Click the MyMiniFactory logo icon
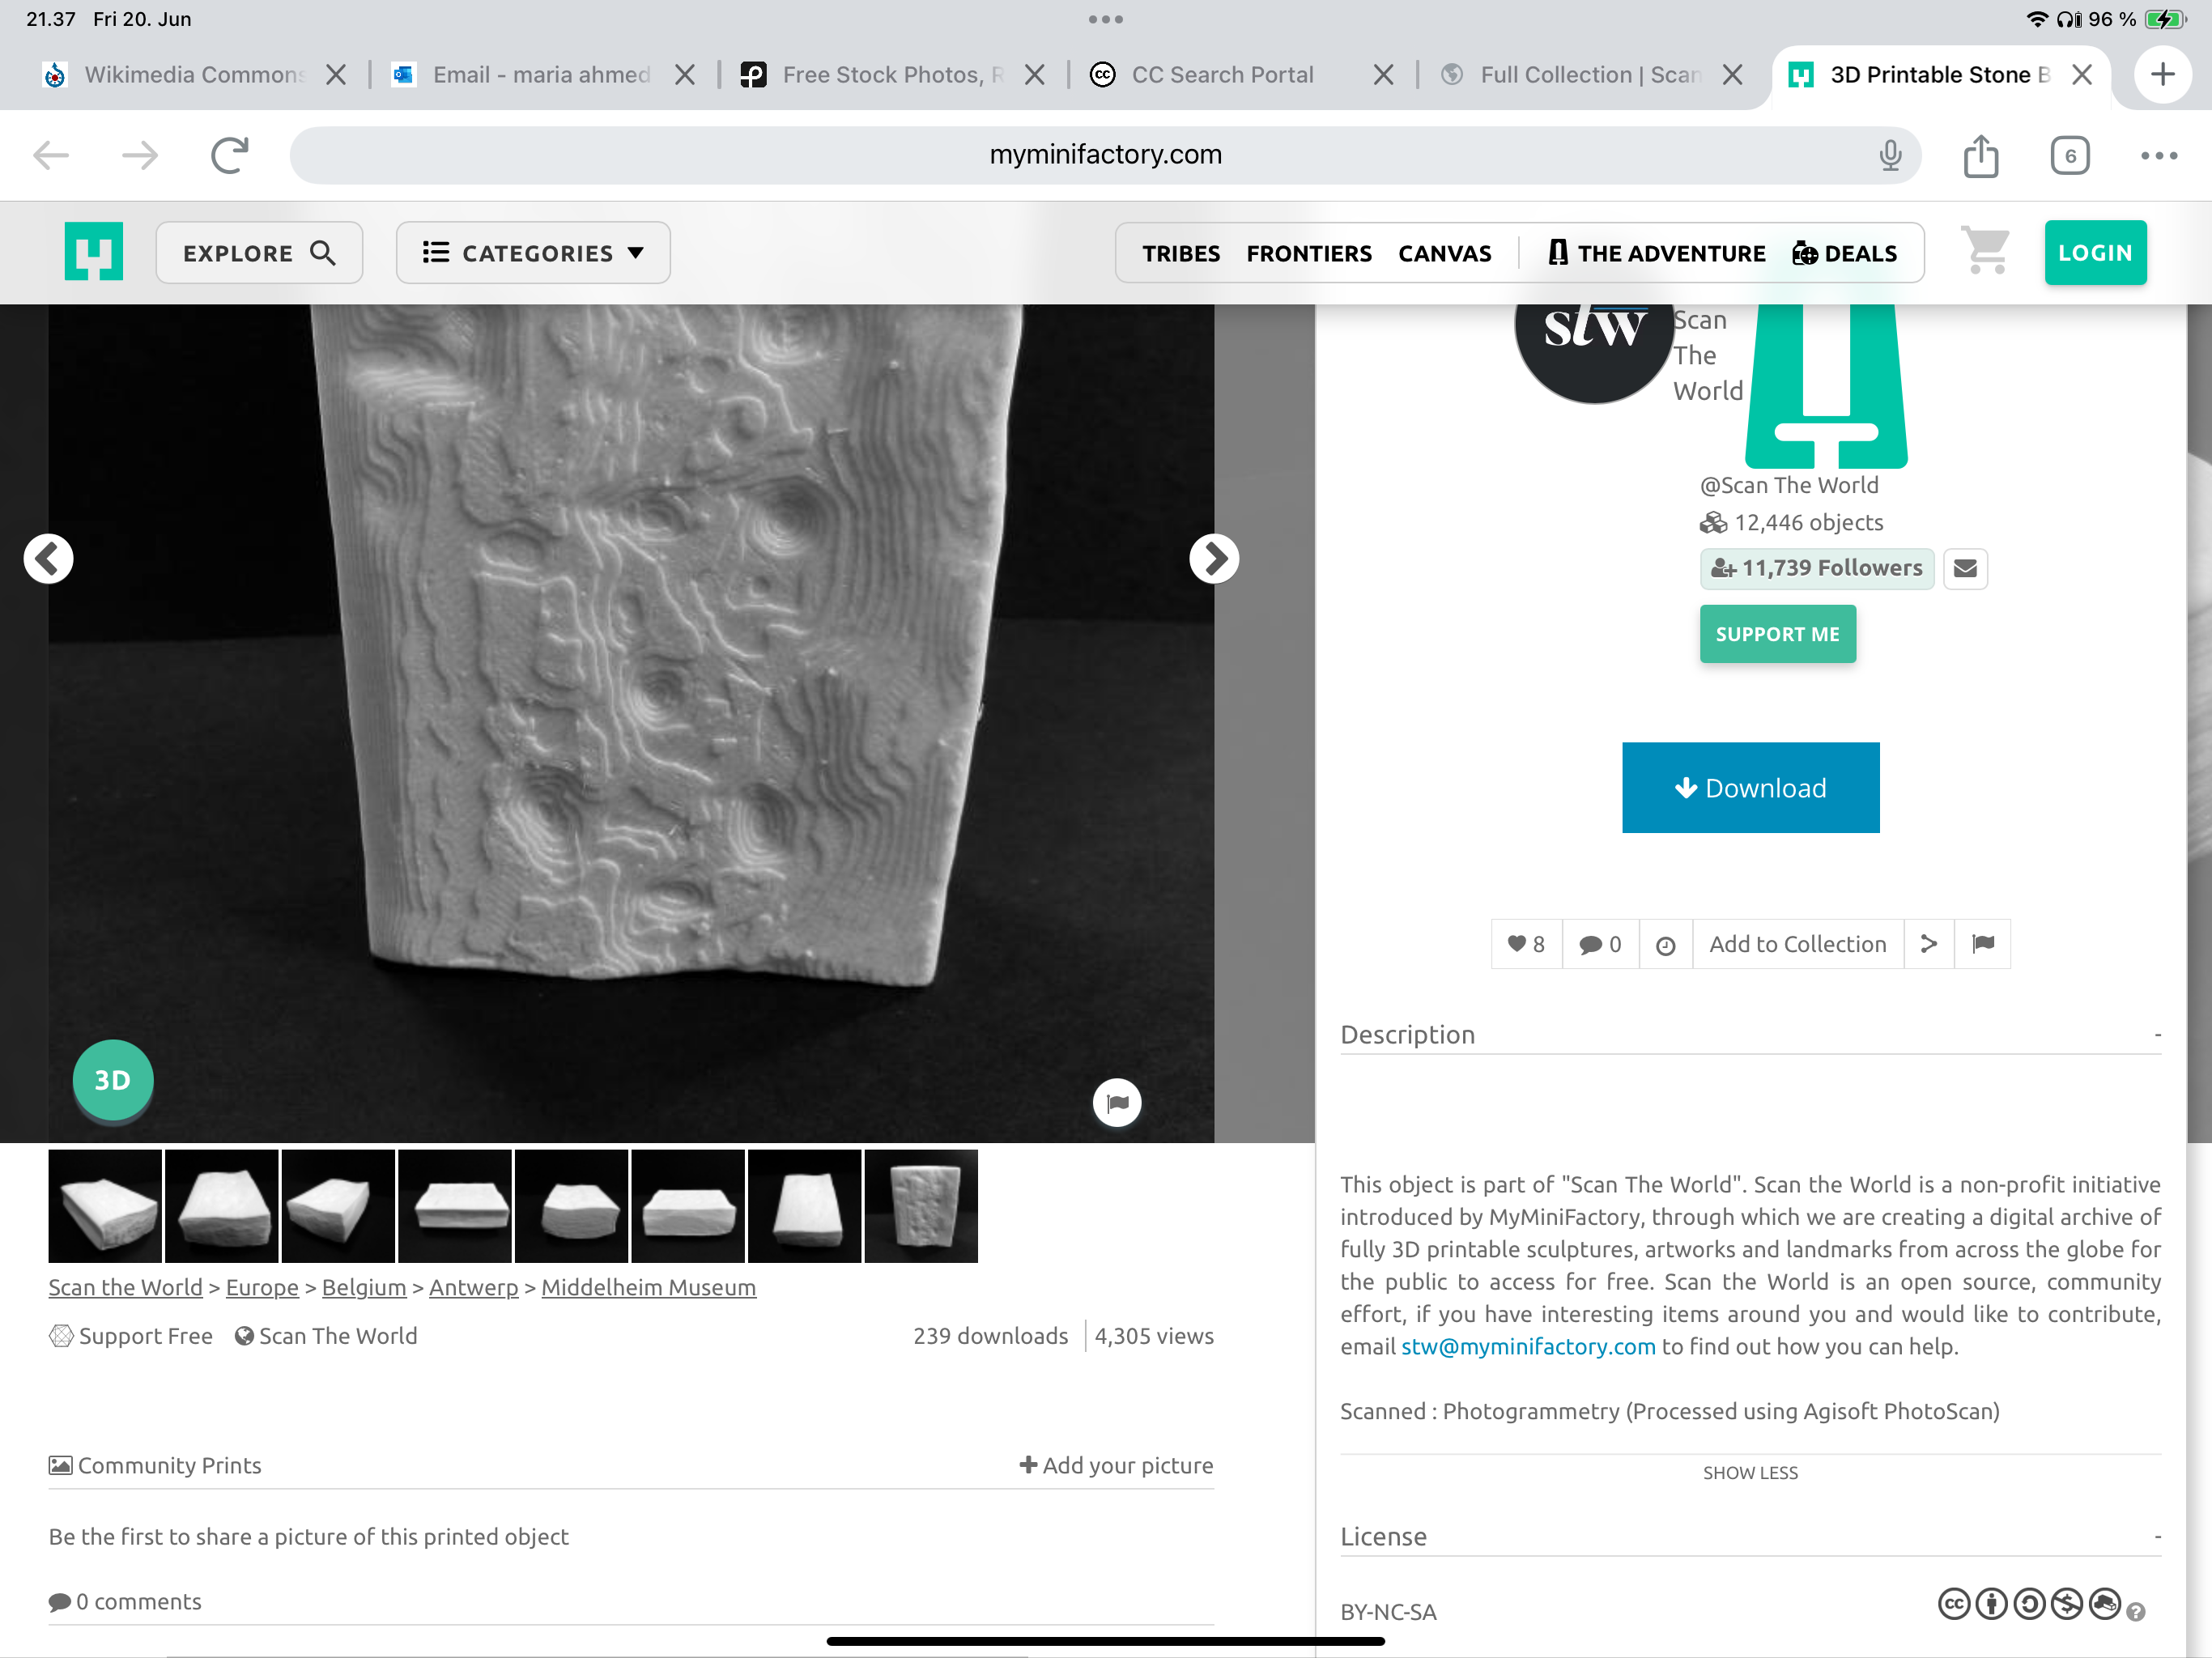Screen dimensions: 2212x1658 point(94,252)
